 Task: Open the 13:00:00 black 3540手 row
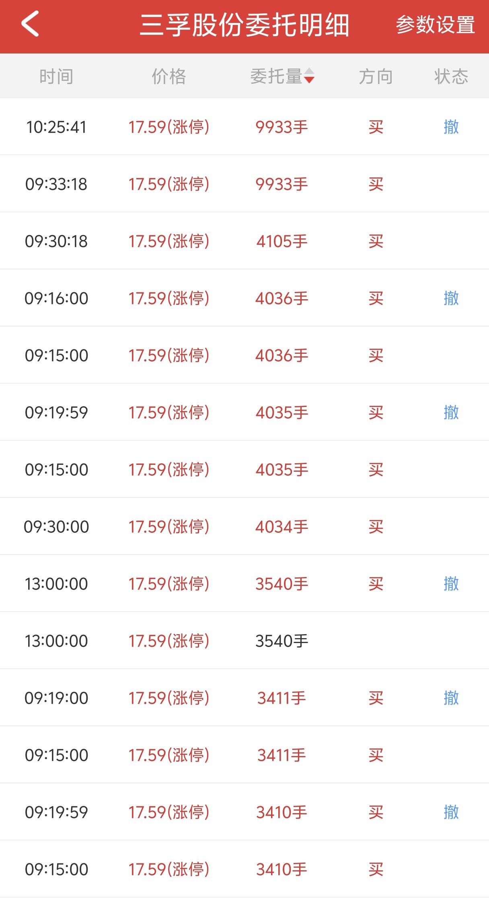pyautogui.click(x=244, y=641)
